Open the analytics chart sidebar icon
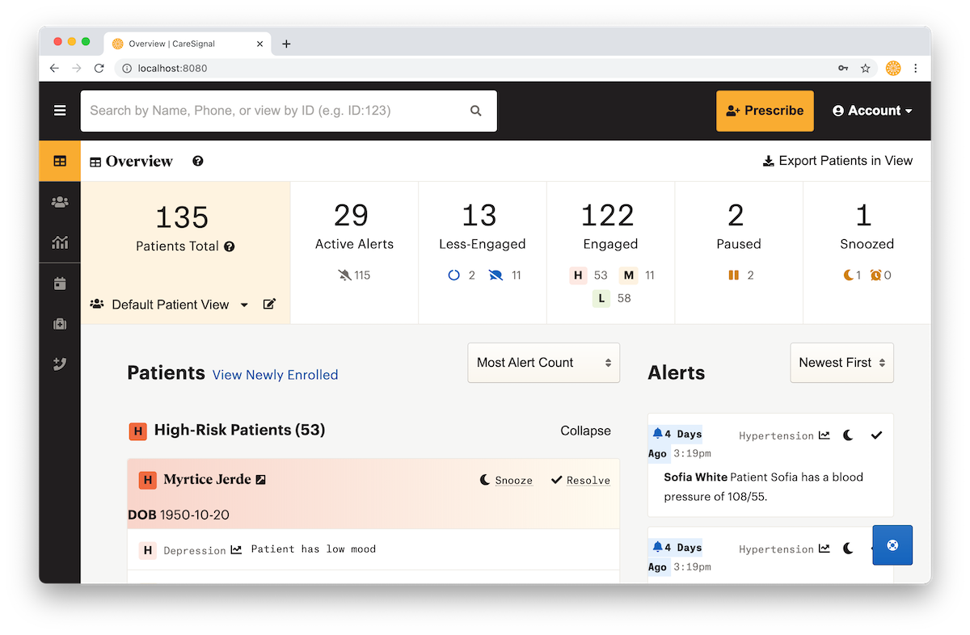The image size is (970, 635). tap(60, 242)
